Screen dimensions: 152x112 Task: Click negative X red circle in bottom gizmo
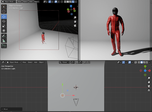(141, 71)
